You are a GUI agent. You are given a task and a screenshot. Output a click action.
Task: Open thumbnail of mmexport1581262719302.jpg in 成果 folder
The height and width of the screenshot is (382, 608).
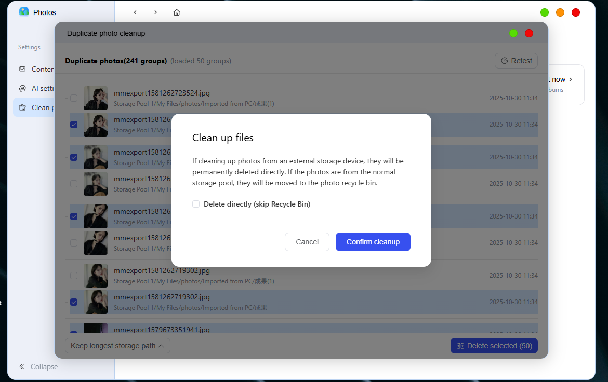coord(96,302)
